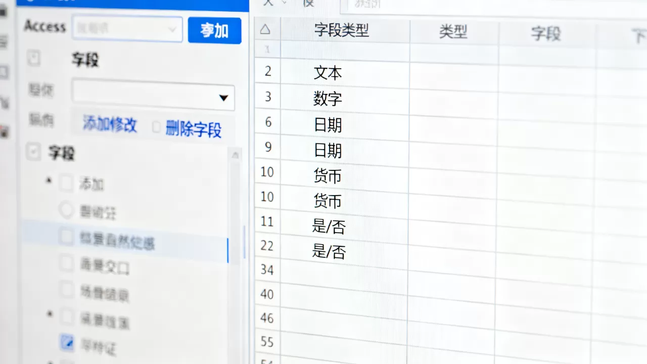647x364 pixels.
Task: Collapse the 添加 tree node with its triangle
Action: point(49,180)
